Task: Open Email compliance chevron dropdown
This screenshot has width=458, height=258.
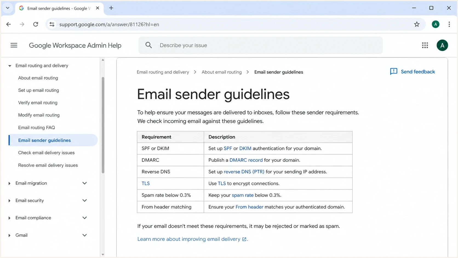Action: point(85,218)
